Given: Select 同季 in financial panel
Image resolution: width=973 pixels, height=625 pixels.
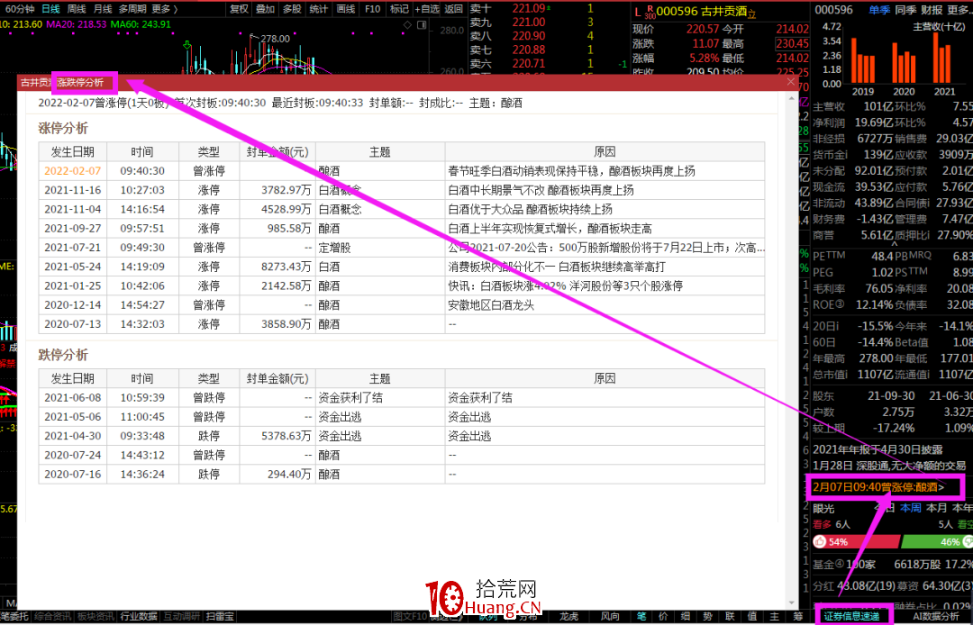Looking at the screenshot, I should pos(906,10).
